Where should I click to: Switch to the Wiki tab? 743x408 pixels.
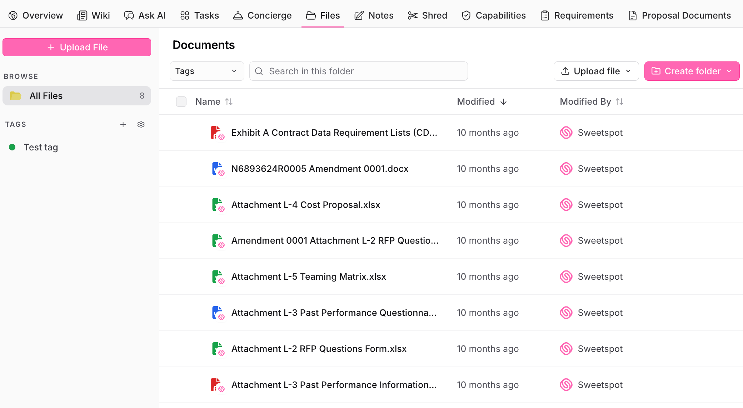pyautogui.click(x=94, y=15)
